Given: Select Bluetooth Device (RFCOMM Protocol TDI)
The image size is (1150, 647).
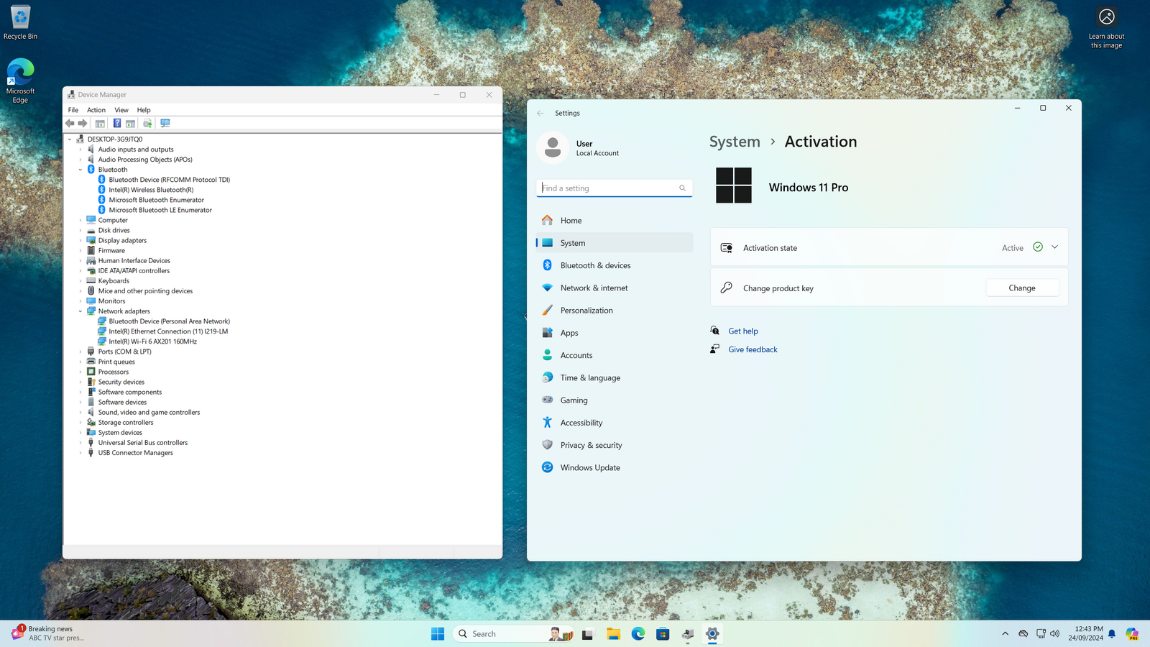Looking at the screenshot, I should pyautogui.click(x=170, y=180).
